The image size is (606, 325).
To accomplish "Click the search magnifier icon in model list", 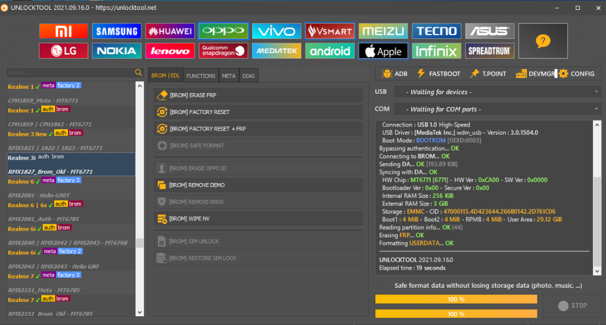I will coord(139,72).
